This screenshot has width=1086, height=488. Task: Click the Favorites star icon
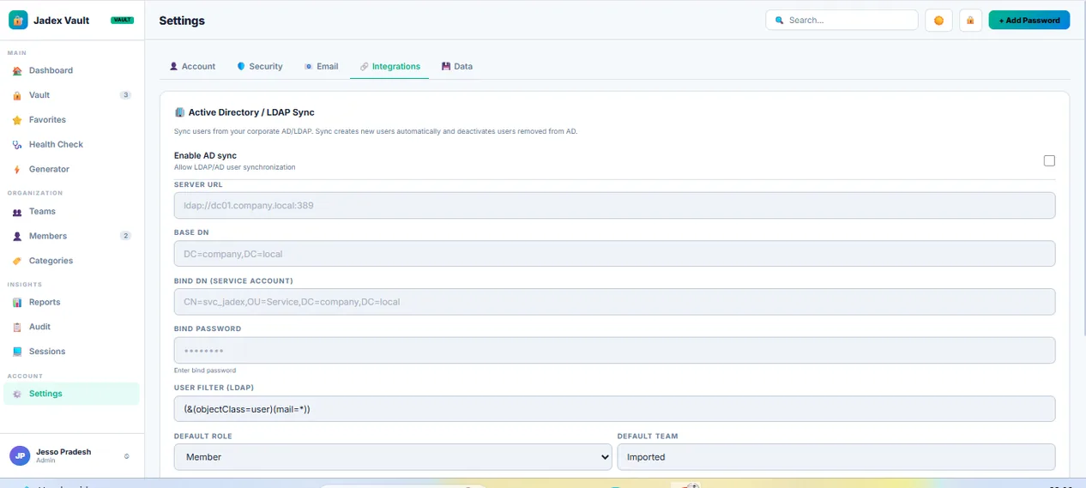(x=17, y=121)
